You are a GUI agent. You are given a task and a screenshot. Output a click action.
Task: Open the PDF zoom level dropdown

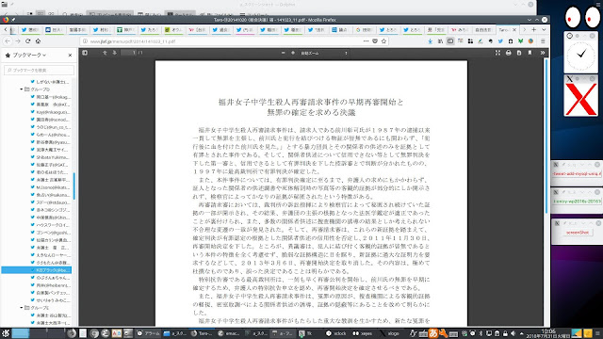[x=324, y=53]
